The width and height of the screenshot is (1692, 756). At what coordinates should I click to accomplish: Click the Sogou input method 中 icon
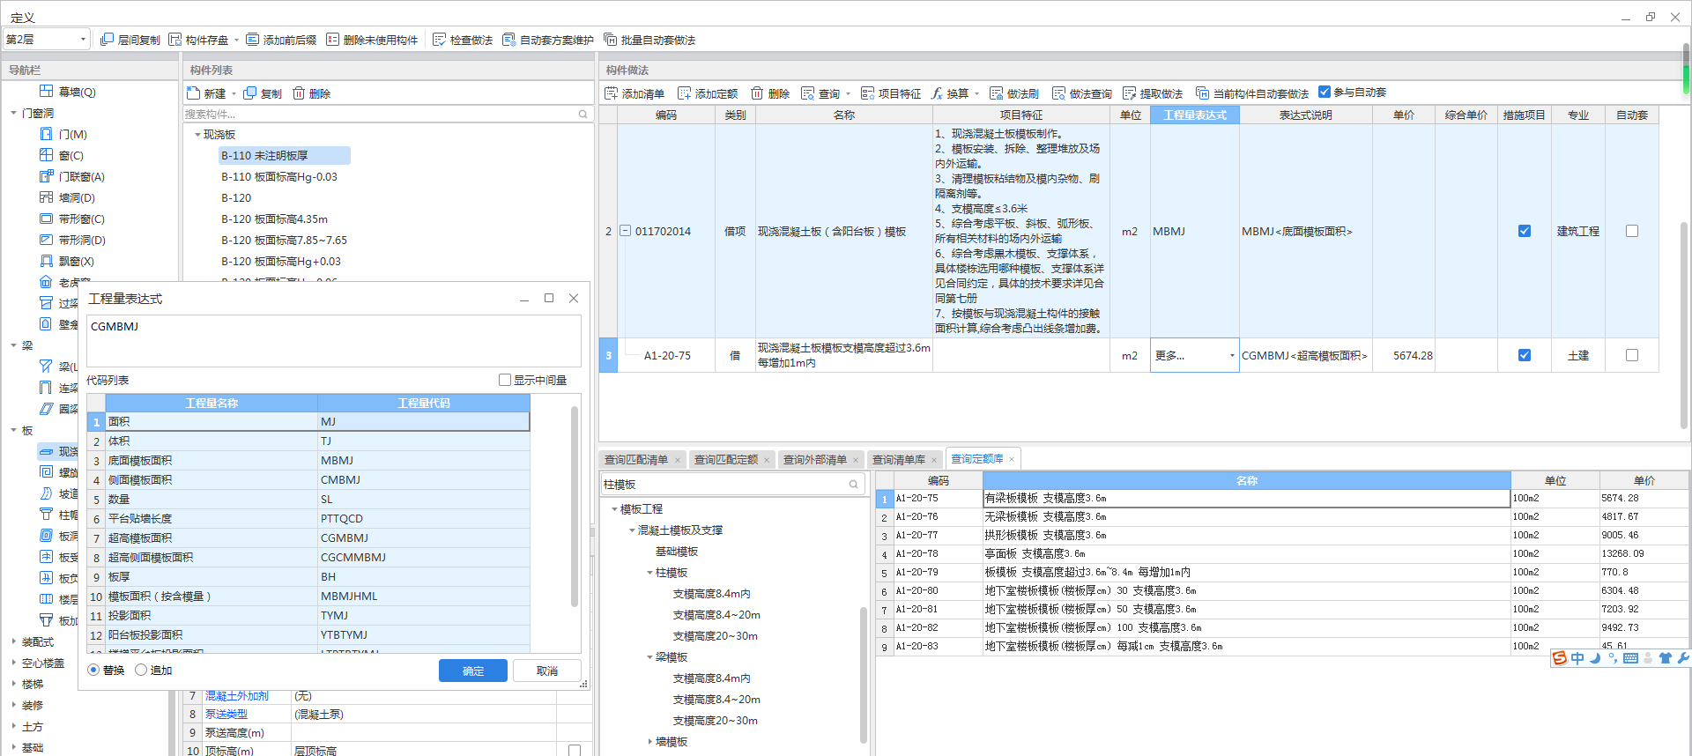coord(1577,658)
